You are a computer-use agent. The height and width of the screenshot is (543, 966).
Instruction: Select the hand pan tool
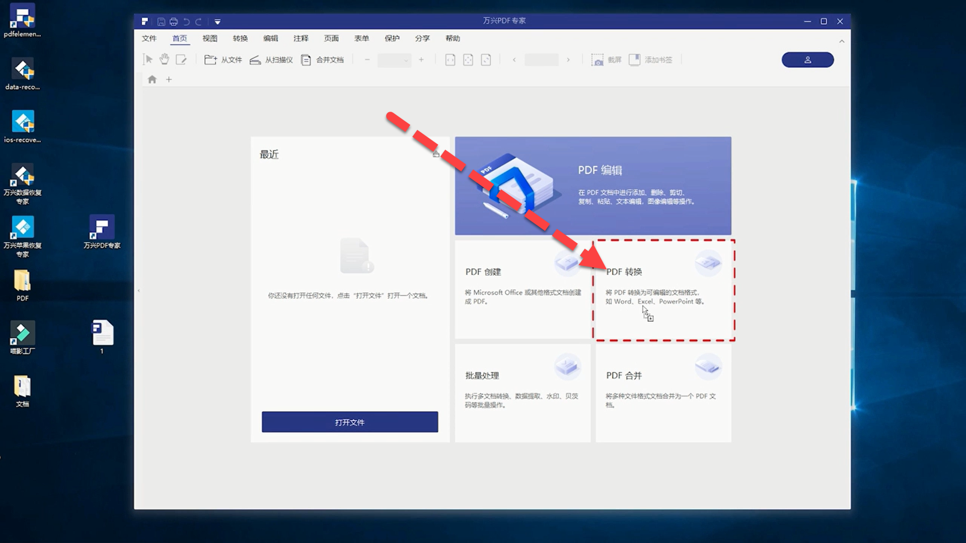(x=165, y=59)
